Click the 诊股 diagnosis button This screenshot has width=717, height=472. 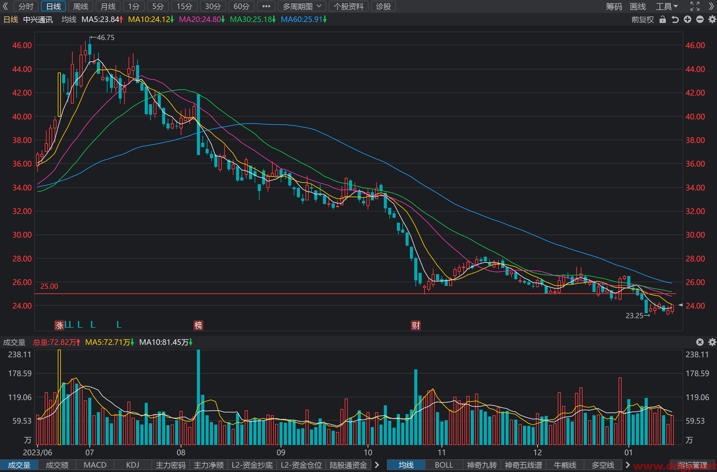383,6
